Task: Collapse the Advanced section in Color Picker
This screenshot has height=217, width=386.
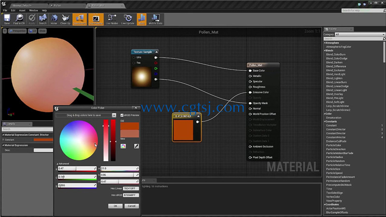Action: 57,163
